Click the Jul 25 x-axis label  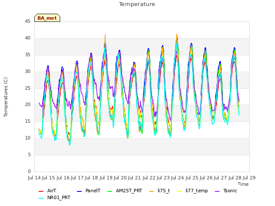click(x=192, y=178)
